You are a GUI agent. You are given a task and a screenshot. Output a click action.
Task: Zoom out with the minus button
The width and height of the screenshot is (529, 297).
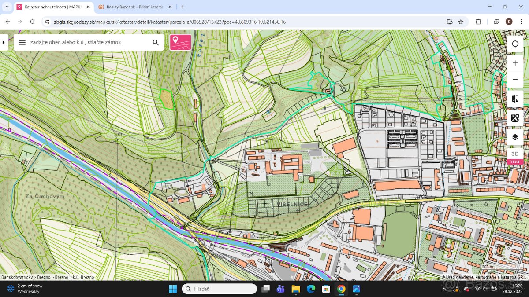pos(515,80)
